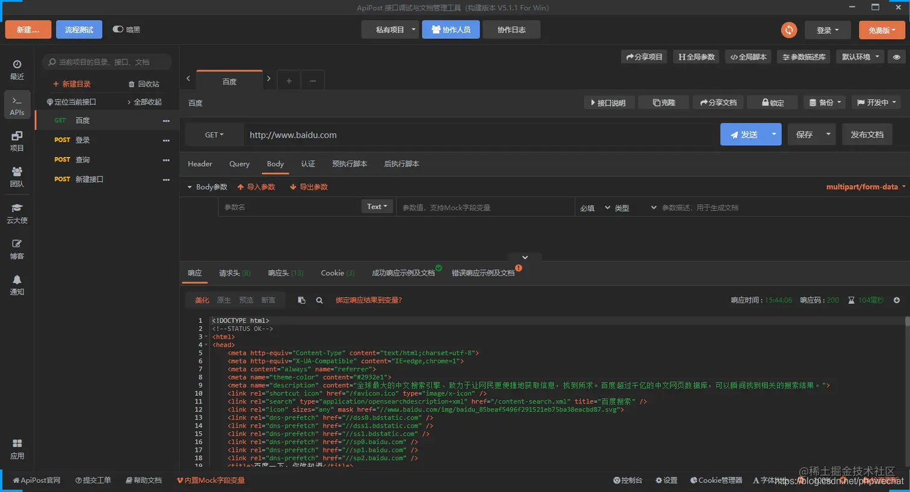Collapse the Body参数 section
The height and width of the screenshot is (492, 910).
207,187
